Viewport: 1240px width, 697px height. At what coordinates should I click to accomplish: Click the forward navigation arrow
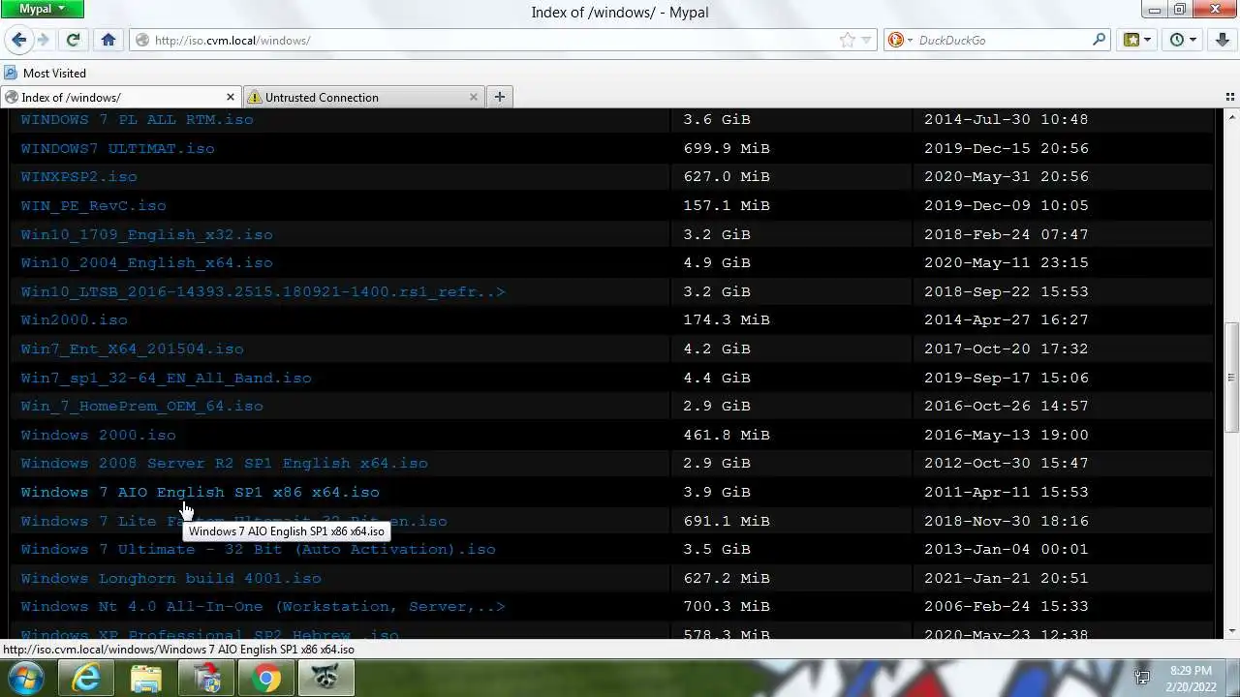pos(43,40)
